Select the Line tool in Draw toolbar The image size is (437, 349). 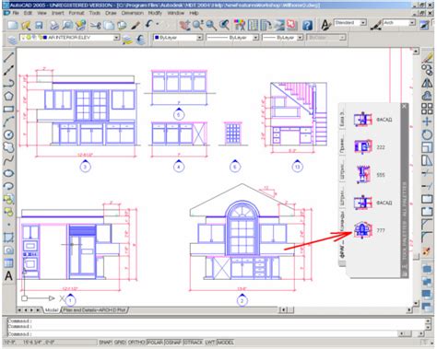8,57
